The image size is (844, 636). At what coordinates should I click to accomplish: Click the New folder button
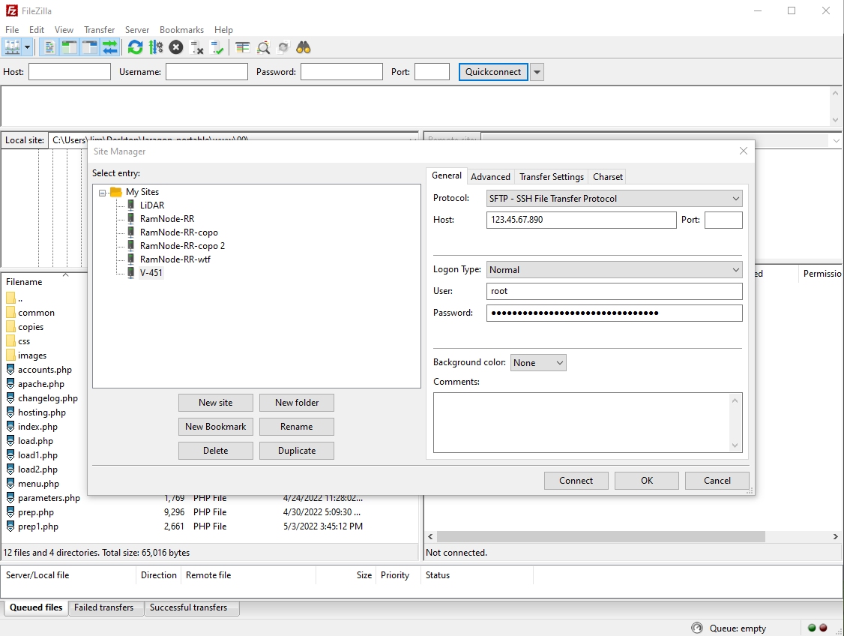(x=297, y=403)
